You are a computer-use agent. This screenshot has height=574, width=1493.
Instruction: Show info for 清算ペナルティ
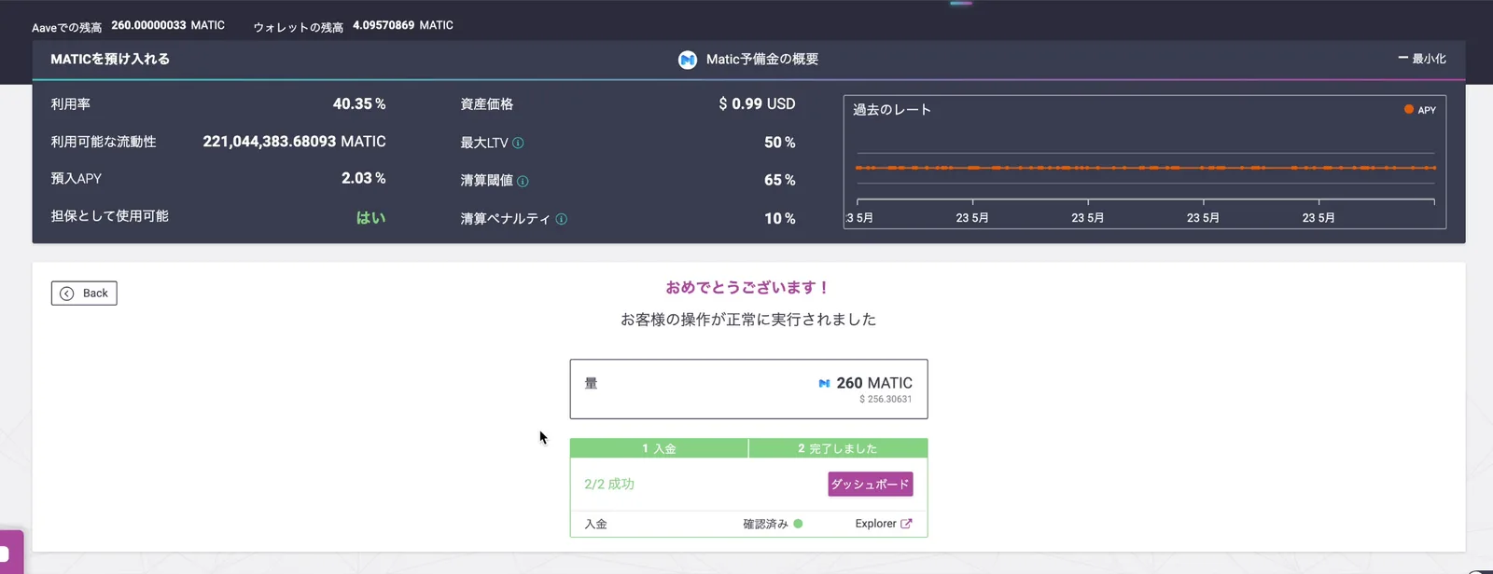pyautogui.click(x=561, y=219)
